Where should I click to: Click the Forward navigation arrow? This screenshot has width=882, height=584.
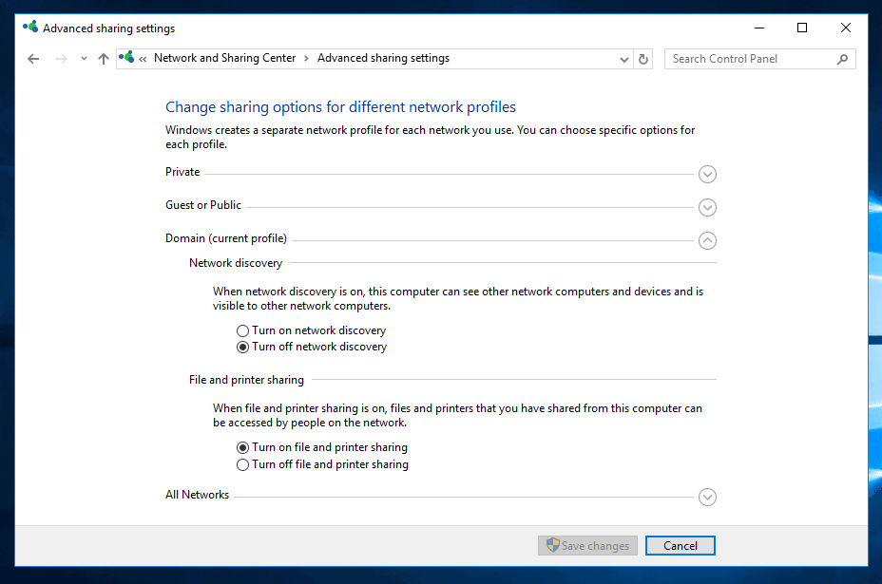(62, 59)
